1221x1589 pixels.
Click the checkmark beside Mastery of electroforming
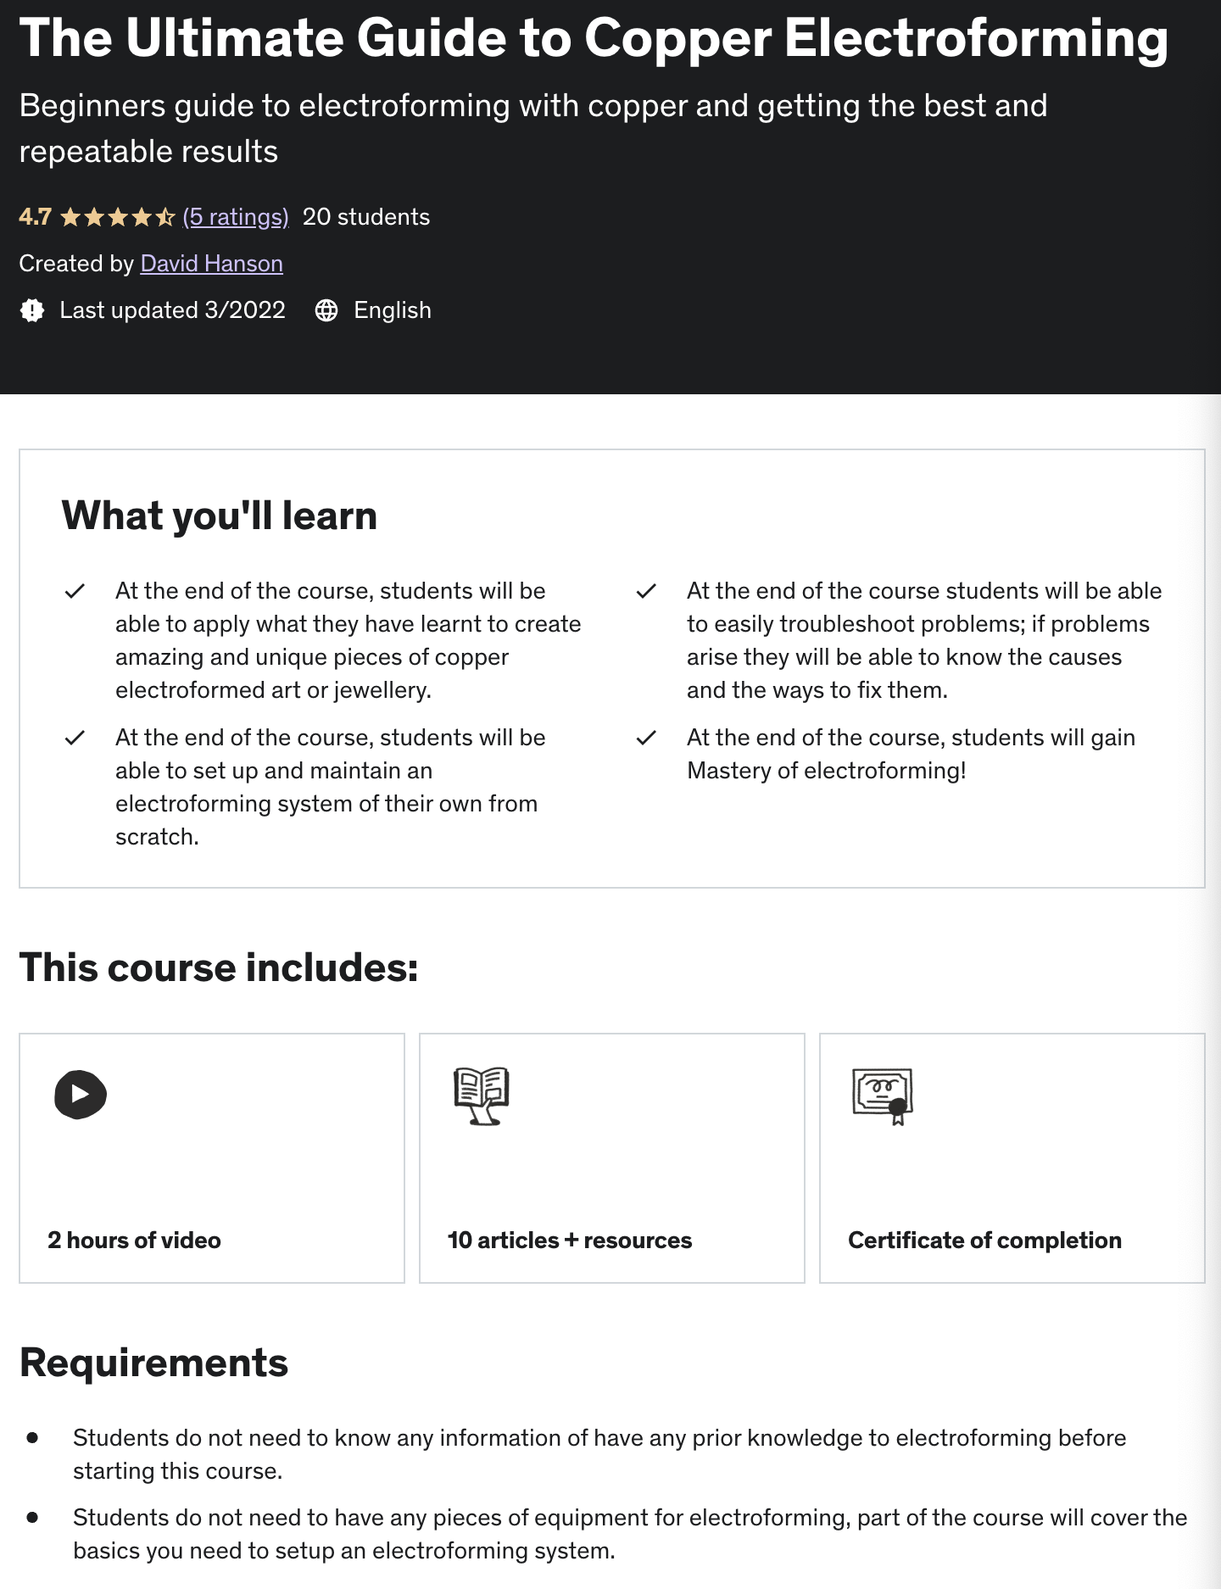click(646, 738)
